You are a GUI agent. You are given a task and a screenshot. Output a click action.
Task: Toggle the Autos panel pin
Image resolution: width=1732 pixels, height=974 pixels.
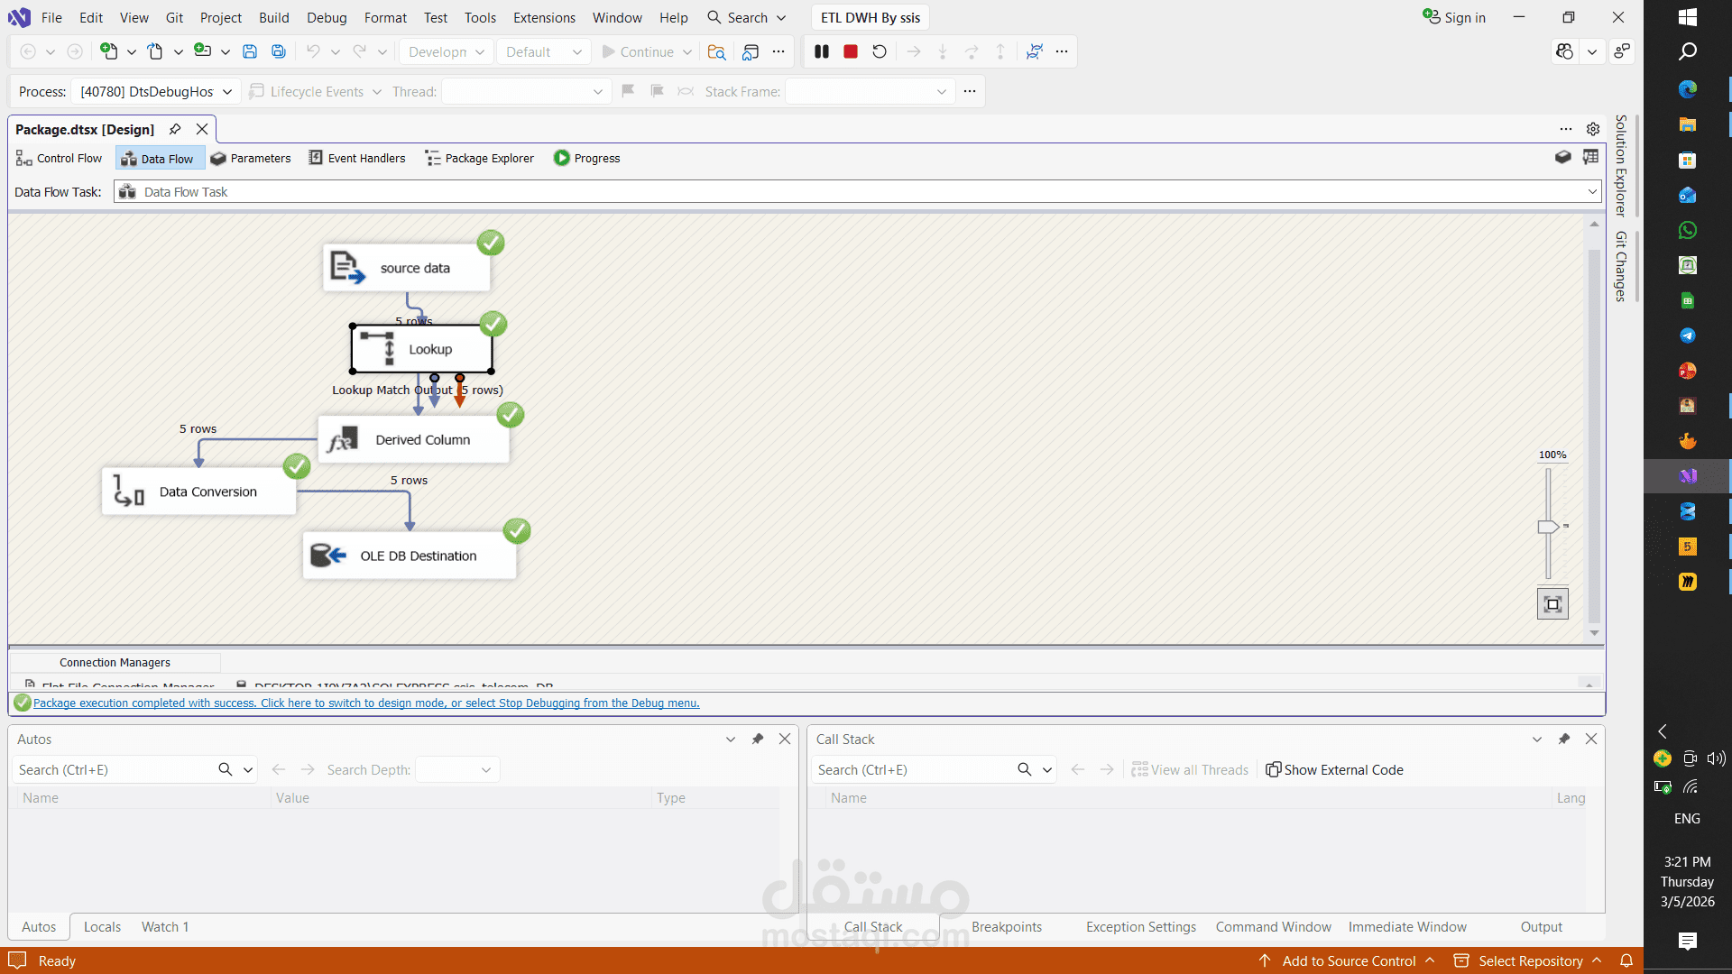(758, 740)
